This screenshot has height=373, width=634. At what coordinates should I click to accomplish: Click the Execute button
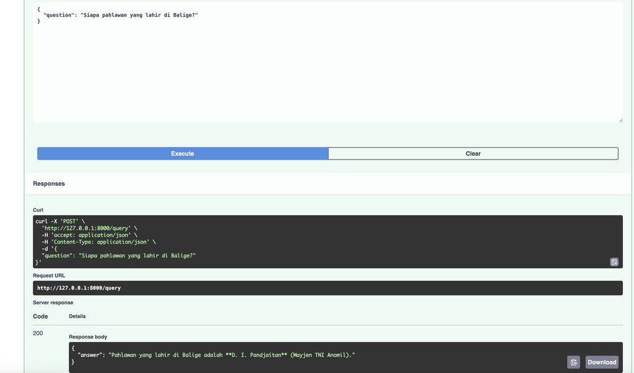[x=183, y=154]
